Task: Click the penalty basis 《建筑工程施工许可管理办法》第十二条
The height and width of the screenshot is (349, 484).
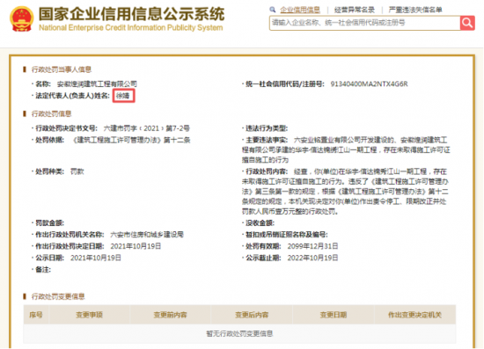Action: [131, 140]
